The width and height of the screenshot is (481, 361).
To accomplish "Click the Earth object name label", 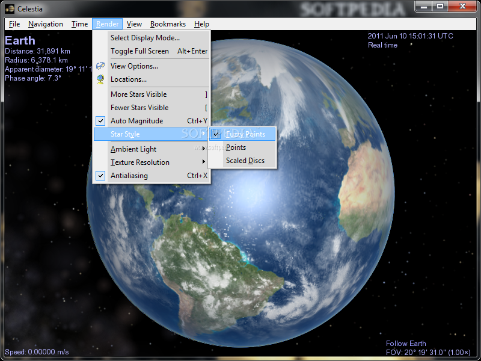I will (x=20, y=40).
